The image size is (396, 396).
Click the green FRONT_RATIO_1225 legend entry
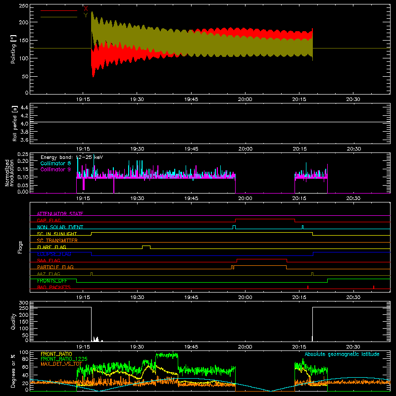[64, 359]
